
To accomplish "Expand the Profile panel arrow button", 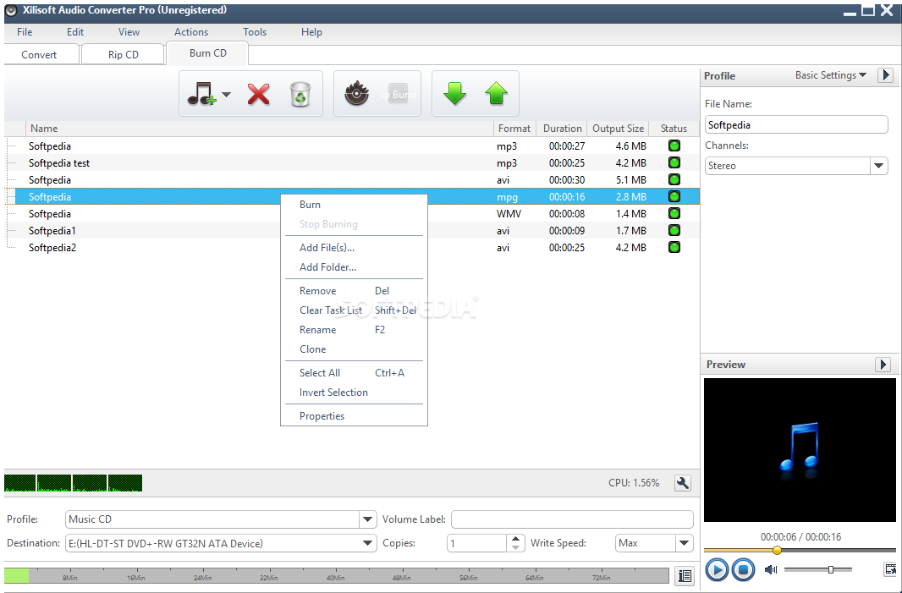I will tap(885, 75).
